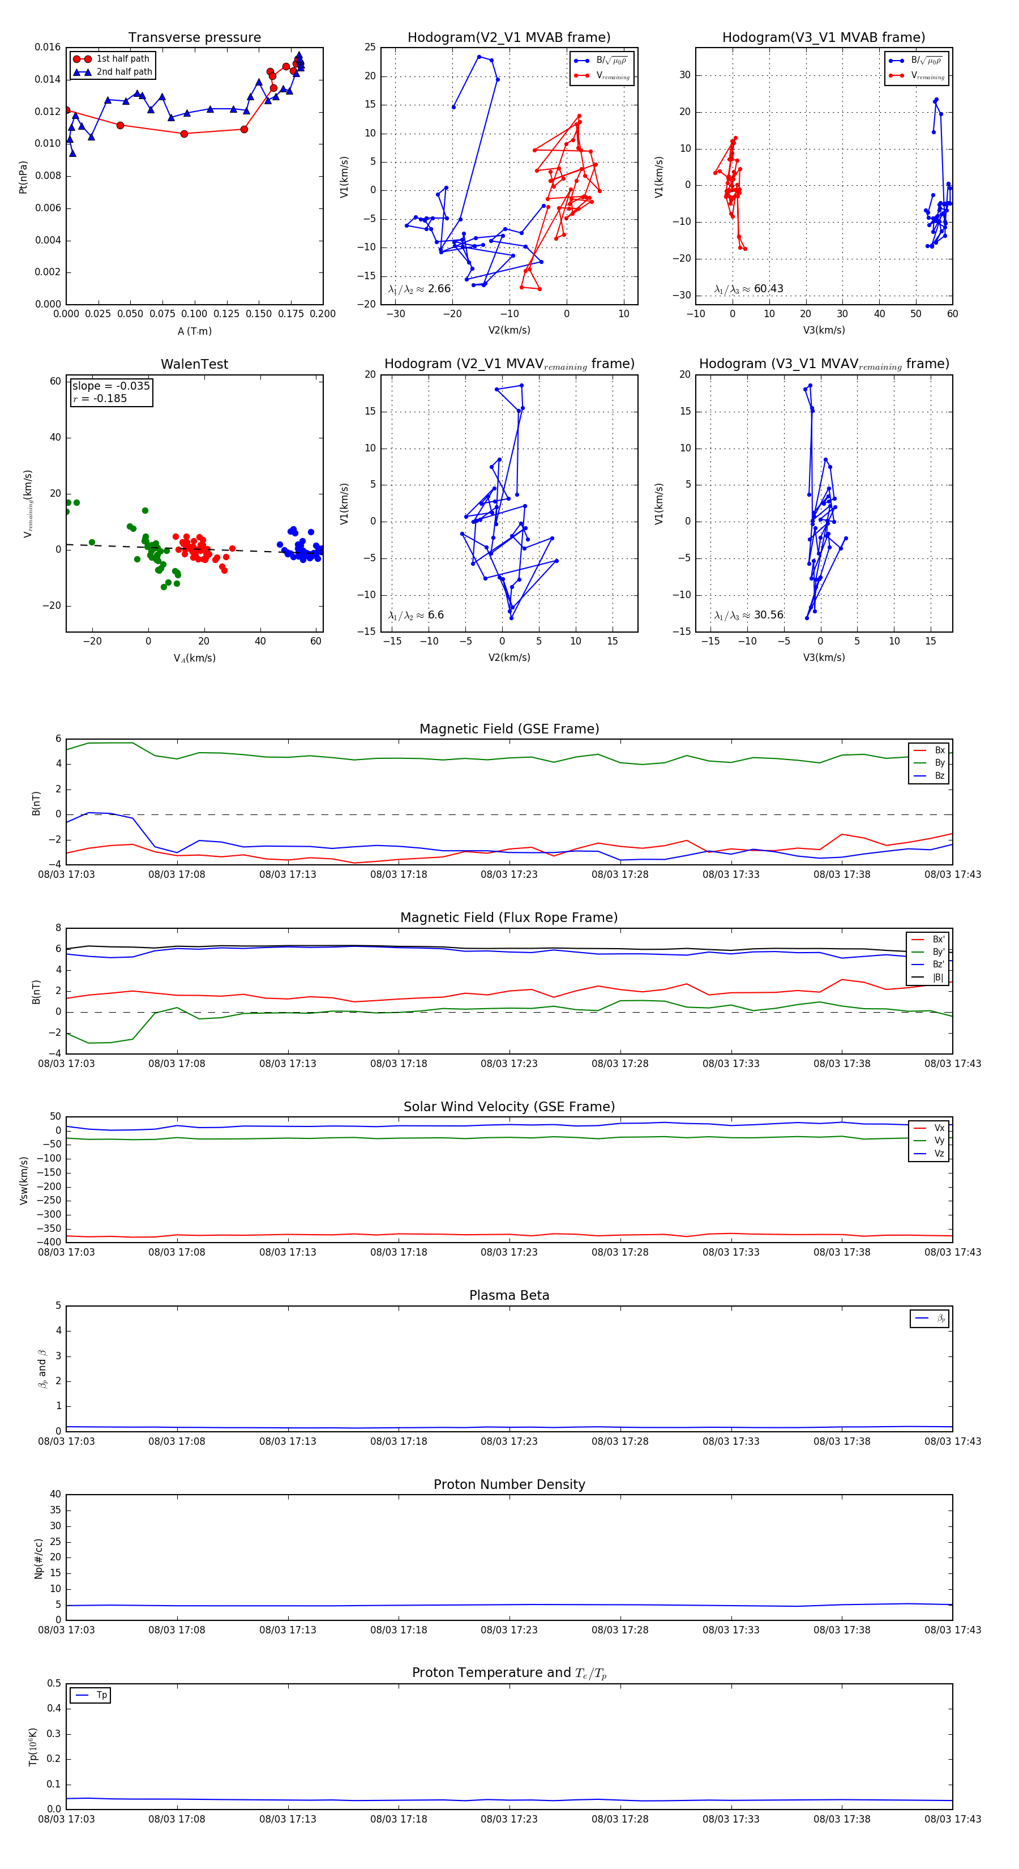Select B/√μ0ρ legend entry in V3_V1 MVAB hodogram
This screenshot has height=1869, width=1019.
(917, 61)
